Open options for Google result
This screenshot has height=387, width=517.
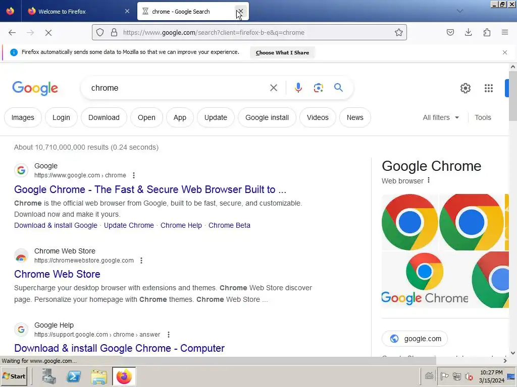coord(133,175)
